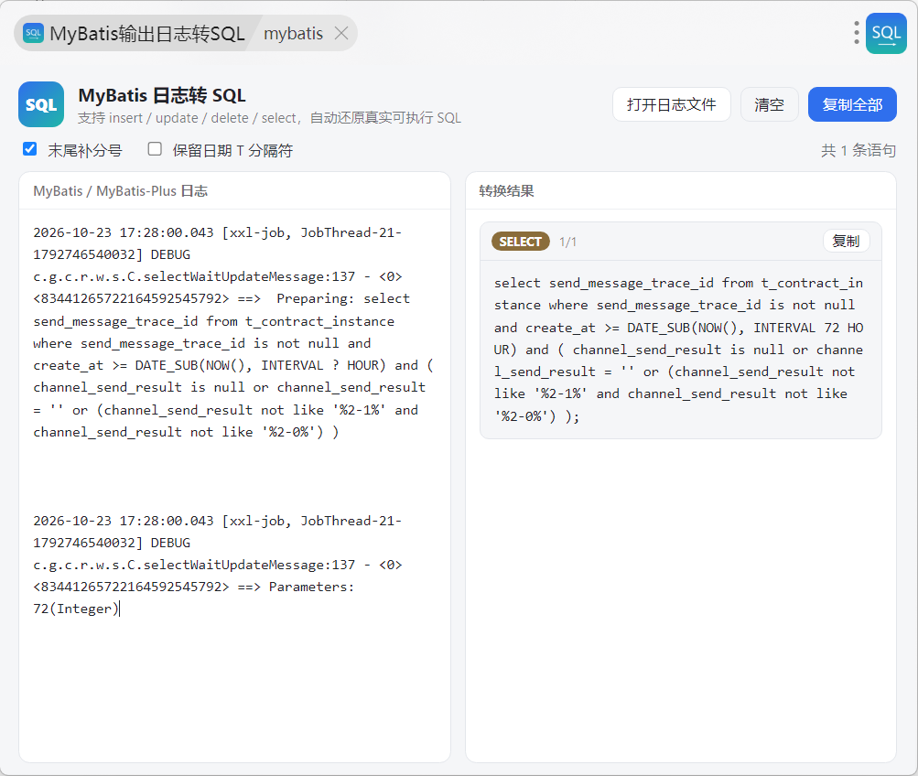
Task: Copy all results with 复制全部
Action: (852, 104)
